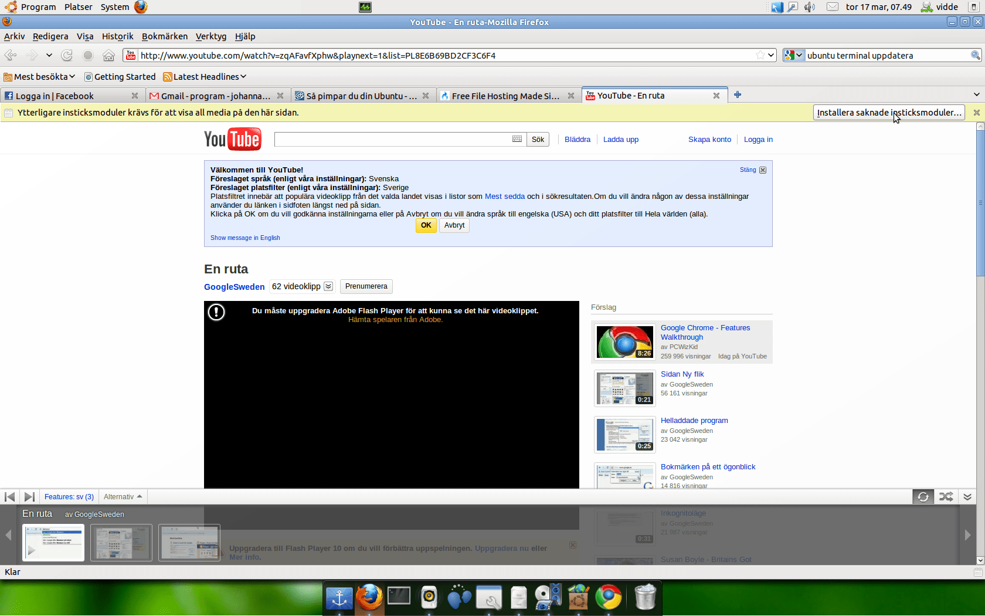The height and width of the screenshot is (616, 985).
Task: Open the Verktyg menu
Action: pos(211,36)
